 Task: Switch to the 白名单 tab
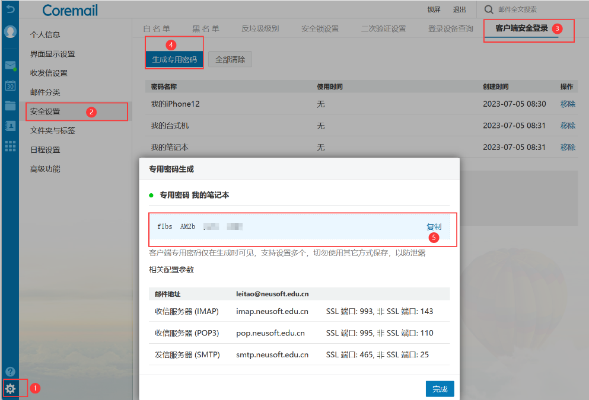pyautogui.click(x=157, y=28)
